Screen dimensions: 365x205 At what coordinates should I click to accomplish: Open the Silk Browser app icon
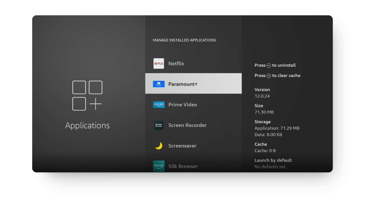(158, 166)
